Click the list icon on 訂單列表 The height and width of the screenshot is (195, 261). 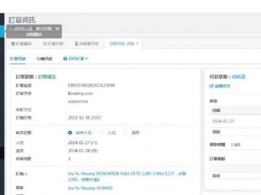45,44
